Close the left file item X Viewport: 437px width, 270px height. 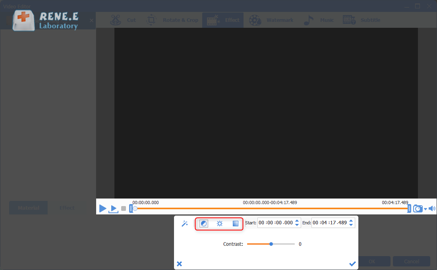[x=91, y=21]
